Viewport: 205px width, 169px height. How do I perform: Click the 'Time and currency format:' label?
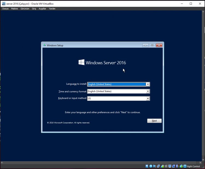[72, 91]
